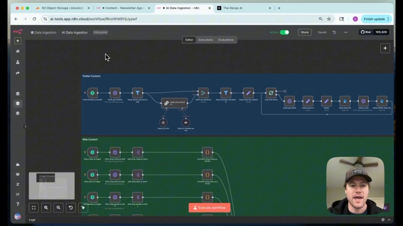
Task: Click the canvas minimap thumbnail
Action: click(x=52, y=186)
